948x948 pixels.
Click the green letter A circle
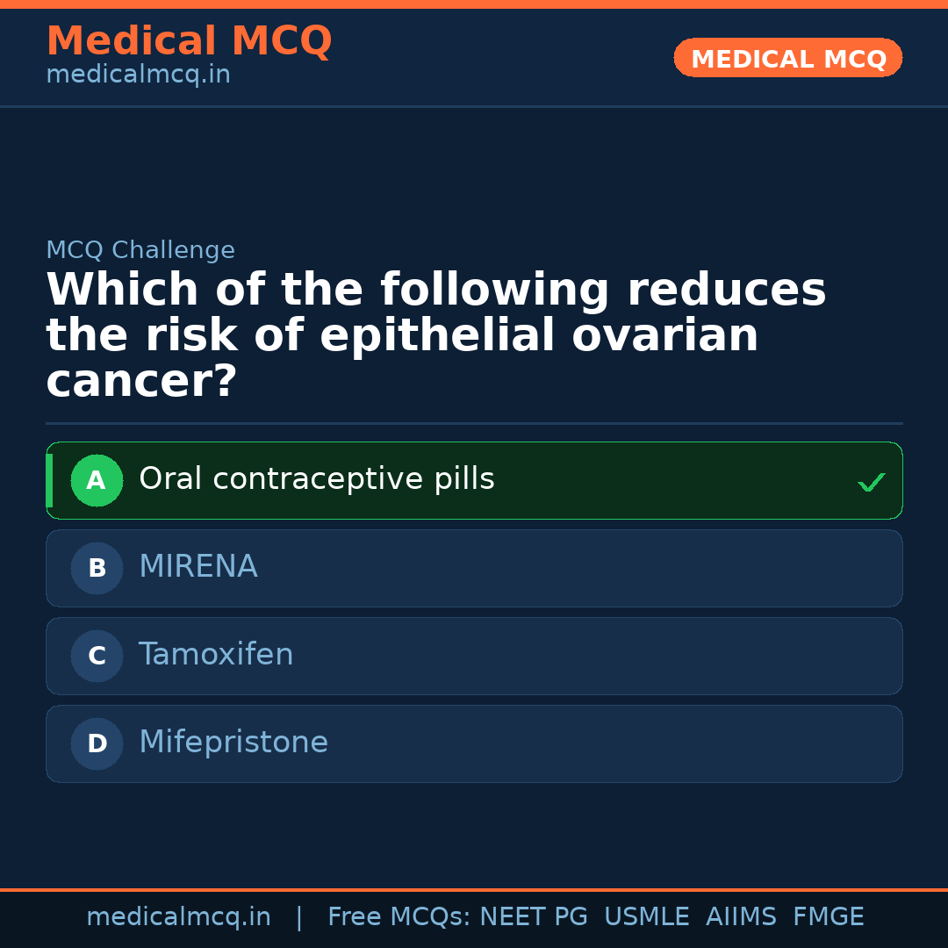pos(97,480)
